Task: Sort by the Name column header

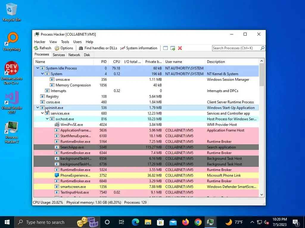Action: tap(63, 62)
